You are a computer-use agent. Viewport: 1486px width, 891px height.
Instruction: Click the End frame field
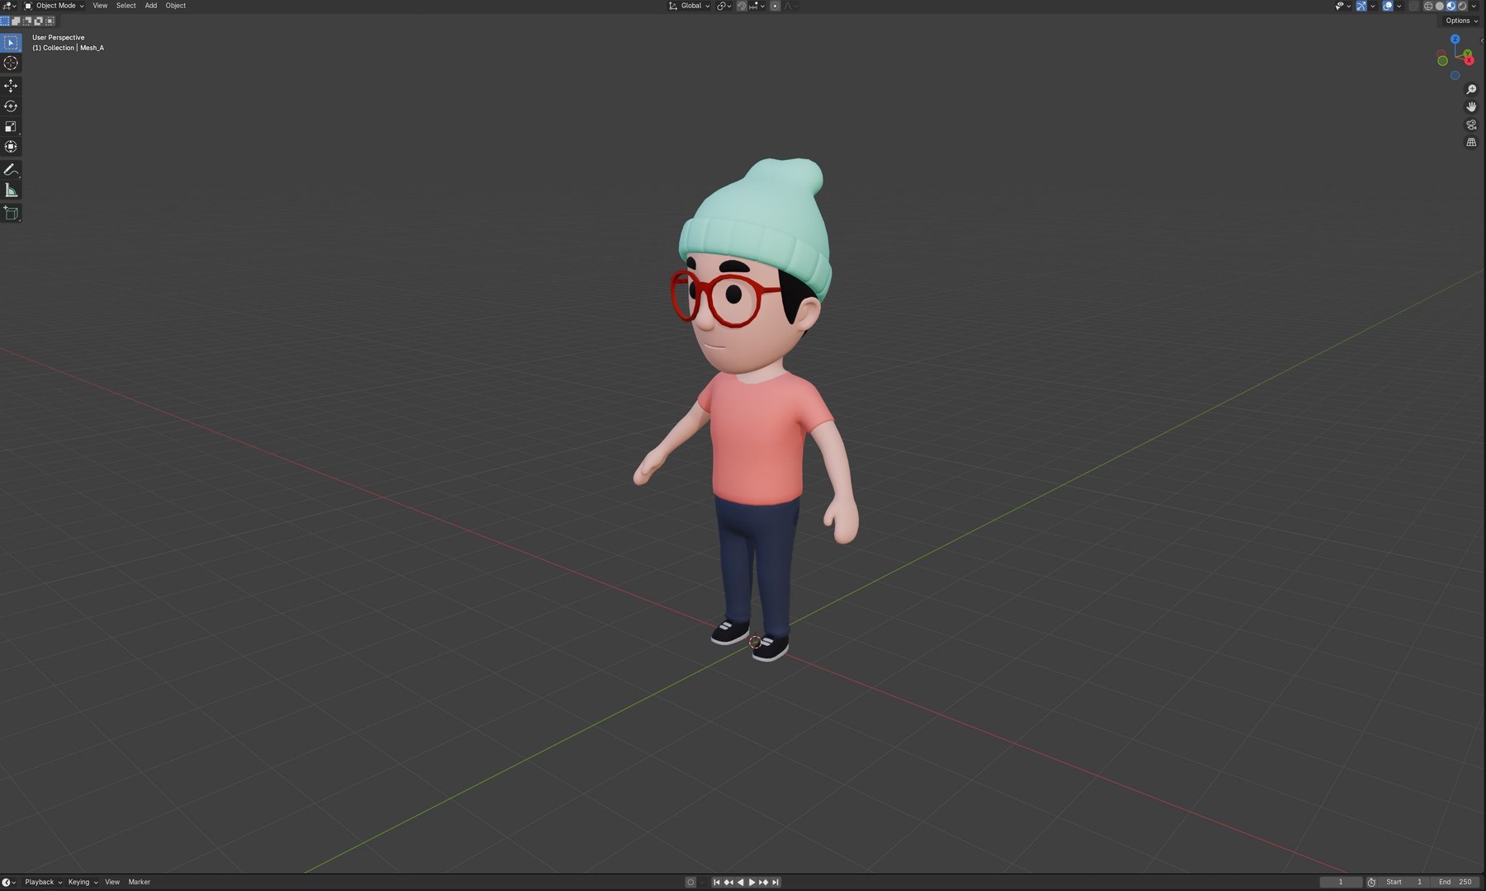pos(1456,882)
